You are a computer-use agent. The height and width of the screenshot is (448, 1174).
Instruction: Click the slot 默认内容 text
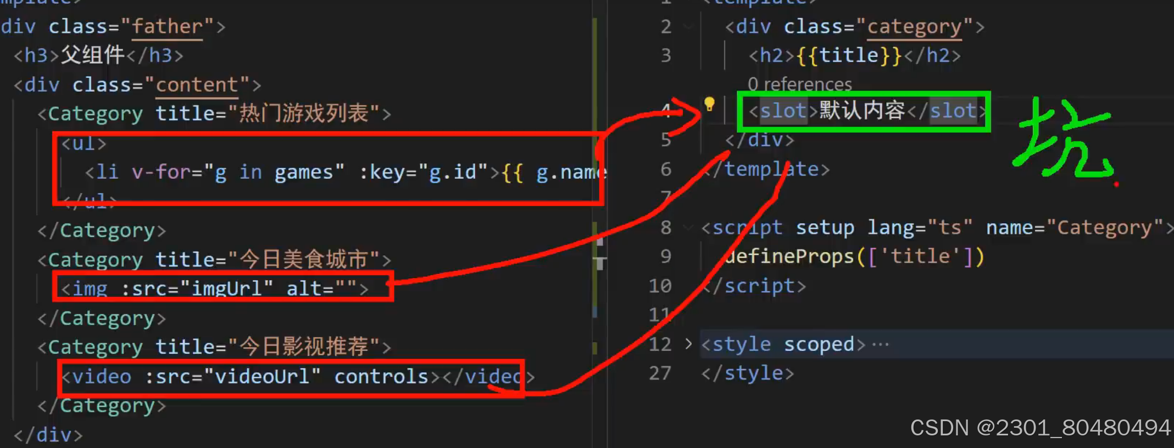(x=862, y=111)
